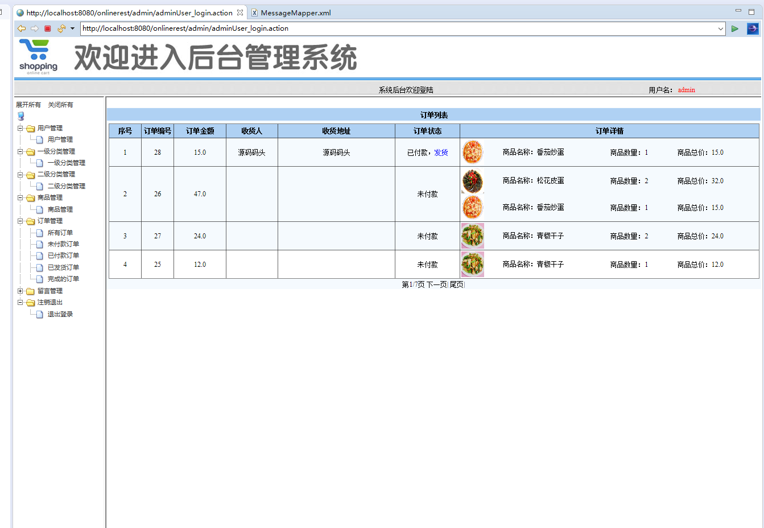Screen dimensions: 764x528
Task: Click inside the URL address input field
Action: click(x=341, y=28)
